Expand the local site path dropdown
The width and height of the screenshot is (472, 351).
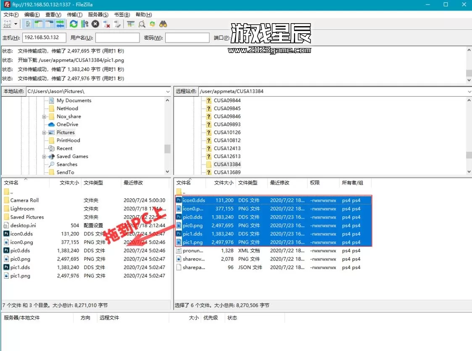(x=167, y=91)
